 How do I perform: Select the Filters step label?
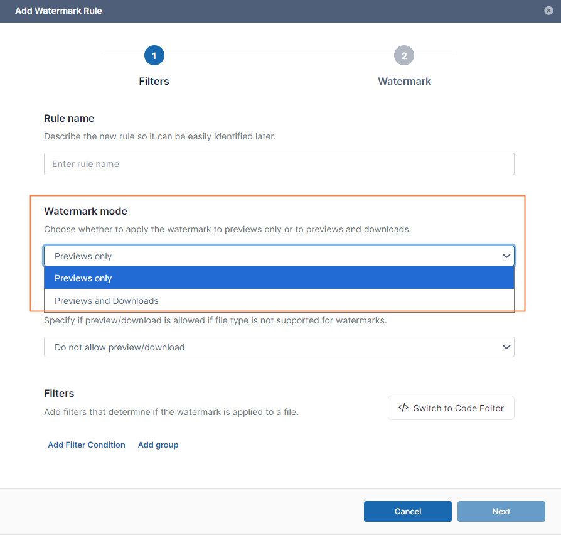pyautogui.click(x=154, y=81)
